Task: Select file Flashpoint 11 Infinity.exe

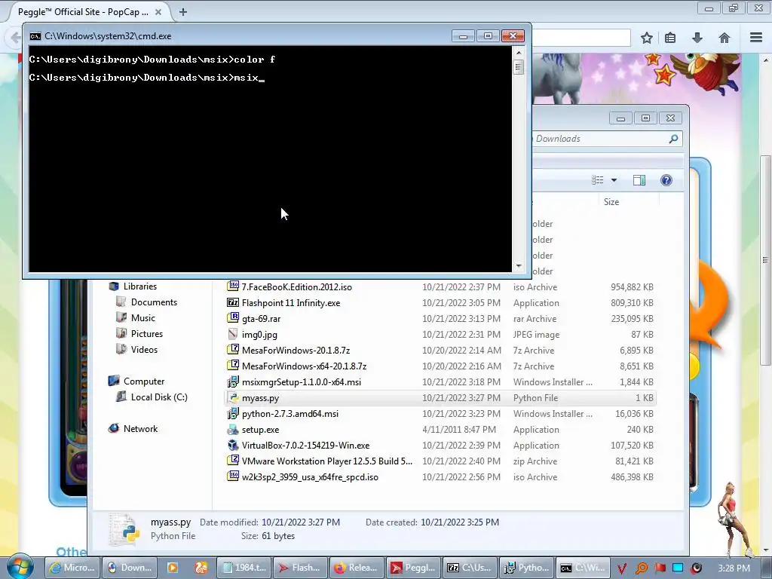Action: tap(290, 303)
